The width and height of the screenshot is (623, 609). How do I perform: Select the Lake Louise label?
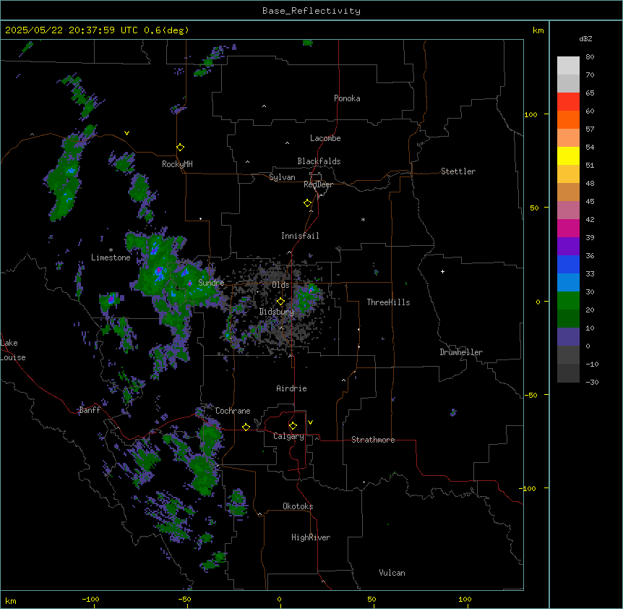[x=13, y=350]
